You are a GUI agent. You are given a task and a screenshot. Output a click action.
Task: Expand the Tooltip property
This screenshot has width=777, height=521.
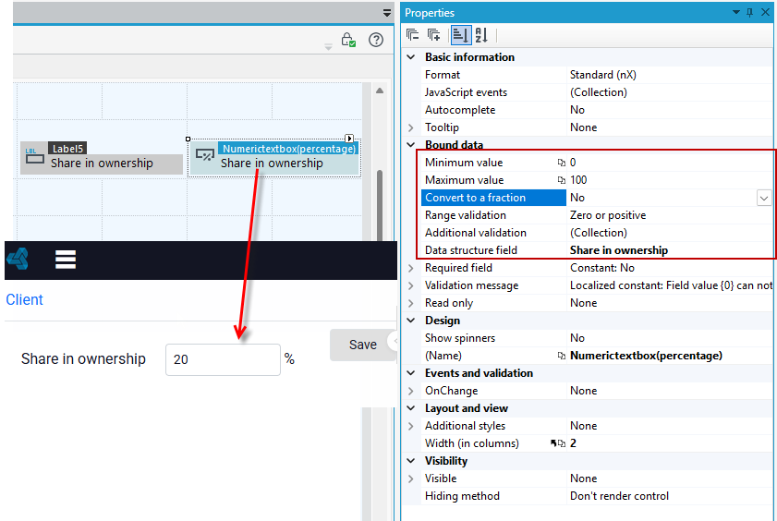[411, 127]
